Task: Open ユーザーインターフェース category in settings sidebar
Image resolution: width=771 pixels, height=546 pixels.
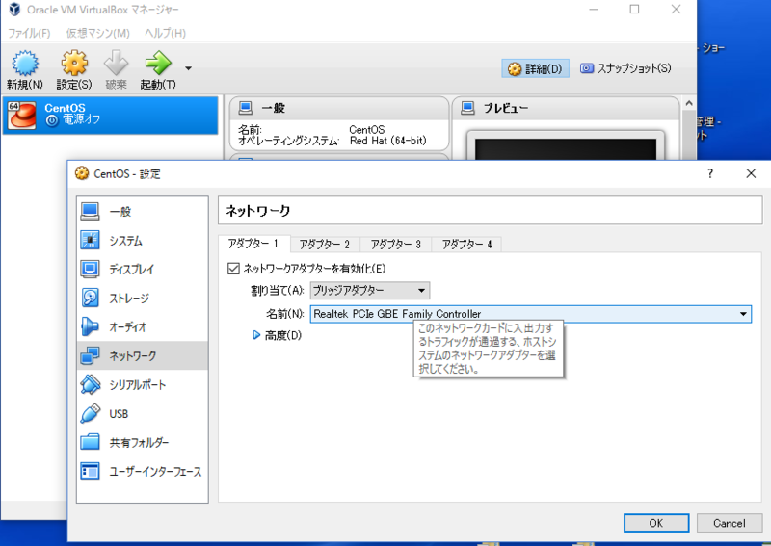Action: pyautogui.click(x=142, y=471)
